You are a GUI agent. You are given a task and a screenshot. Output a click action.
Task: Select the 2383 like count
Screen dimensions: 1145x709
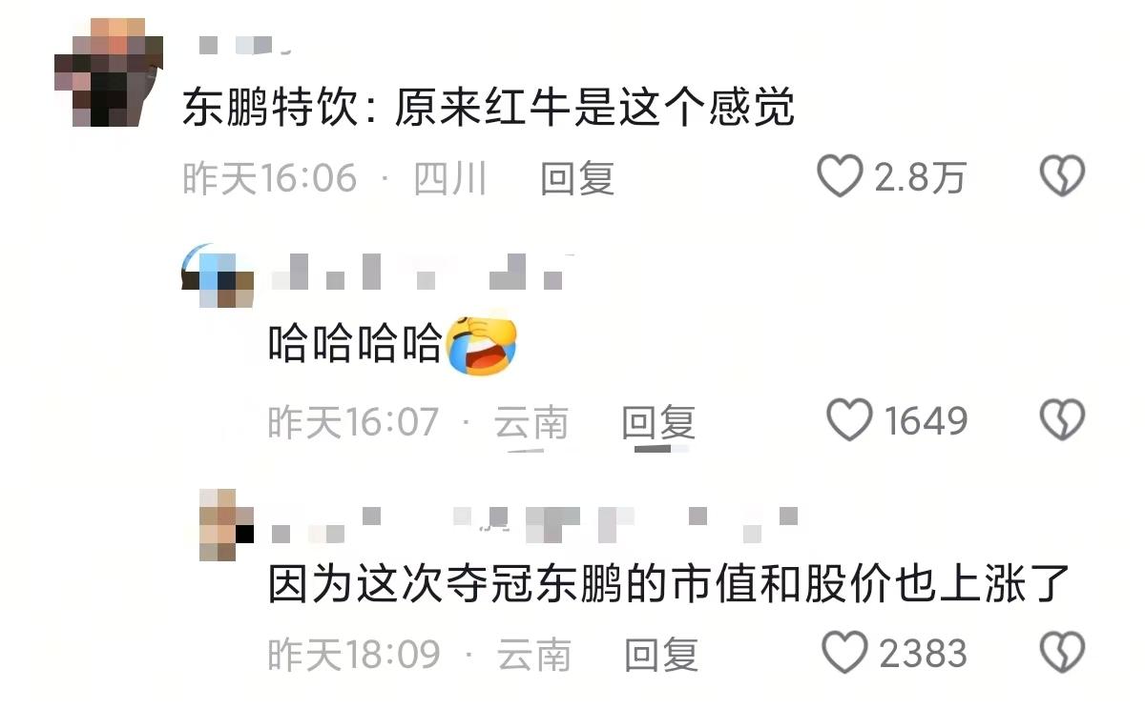(923, 655)
